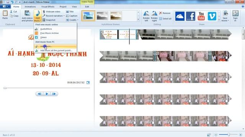This screenshot has width=245, height=137.
Task: Expand the AutoMovie themes gallery
Action: pyautogui.click(x=138, y=19)
